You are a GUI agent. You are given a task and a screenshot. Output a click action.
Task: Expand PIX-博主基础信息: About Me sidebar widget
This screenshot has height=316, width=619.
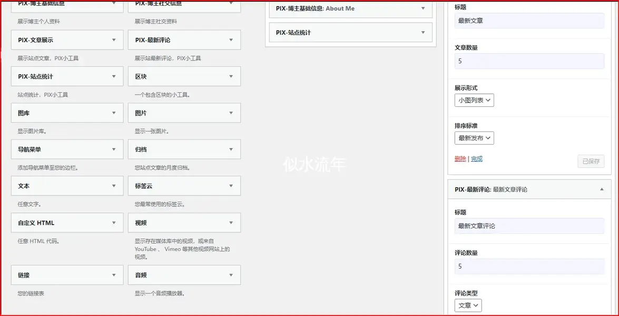point(350,8)
